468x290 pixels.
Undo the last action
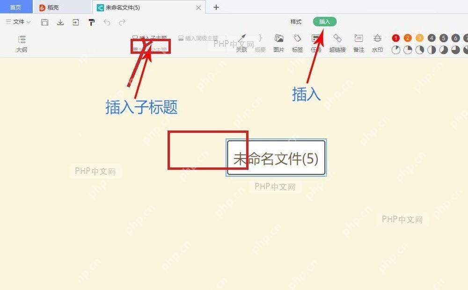[x=107, y=22]
